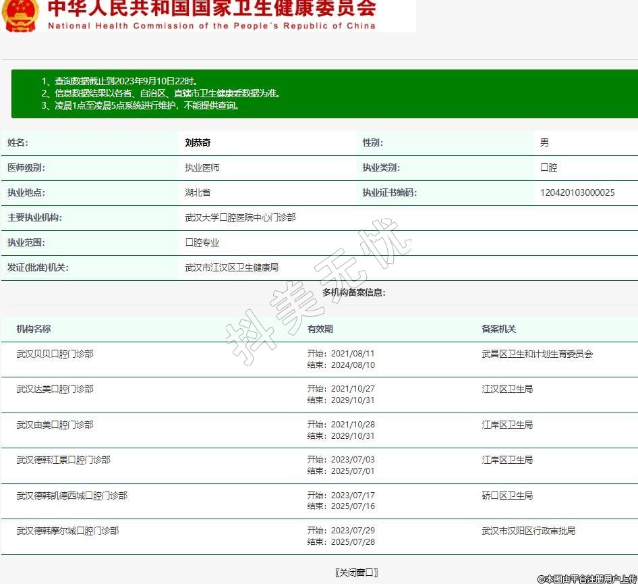Screen dimensions: 638x584
Task: Click the 武汉大学口腔医院中心门诊部 practice institution value
Action: [240, 218]
